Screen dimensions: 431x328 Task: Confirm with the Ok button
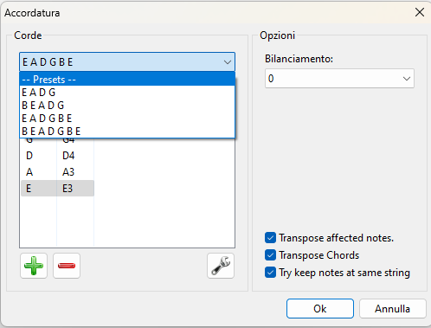coord(320,309)
